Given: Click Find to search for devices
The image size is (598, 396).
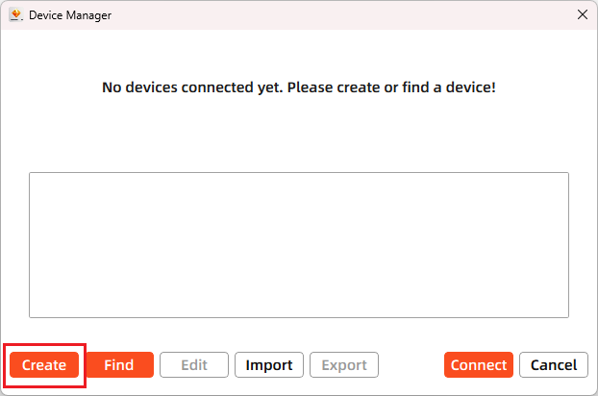Looking at the screenshot, I should [119, 365].
